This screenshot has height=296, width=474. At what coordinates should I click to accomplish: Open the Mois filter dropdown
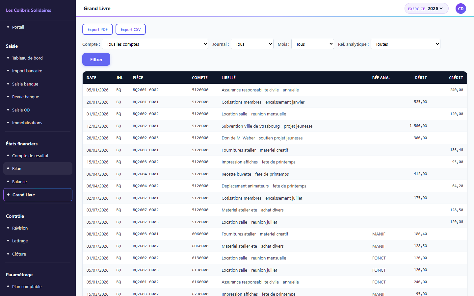[313, 44]
